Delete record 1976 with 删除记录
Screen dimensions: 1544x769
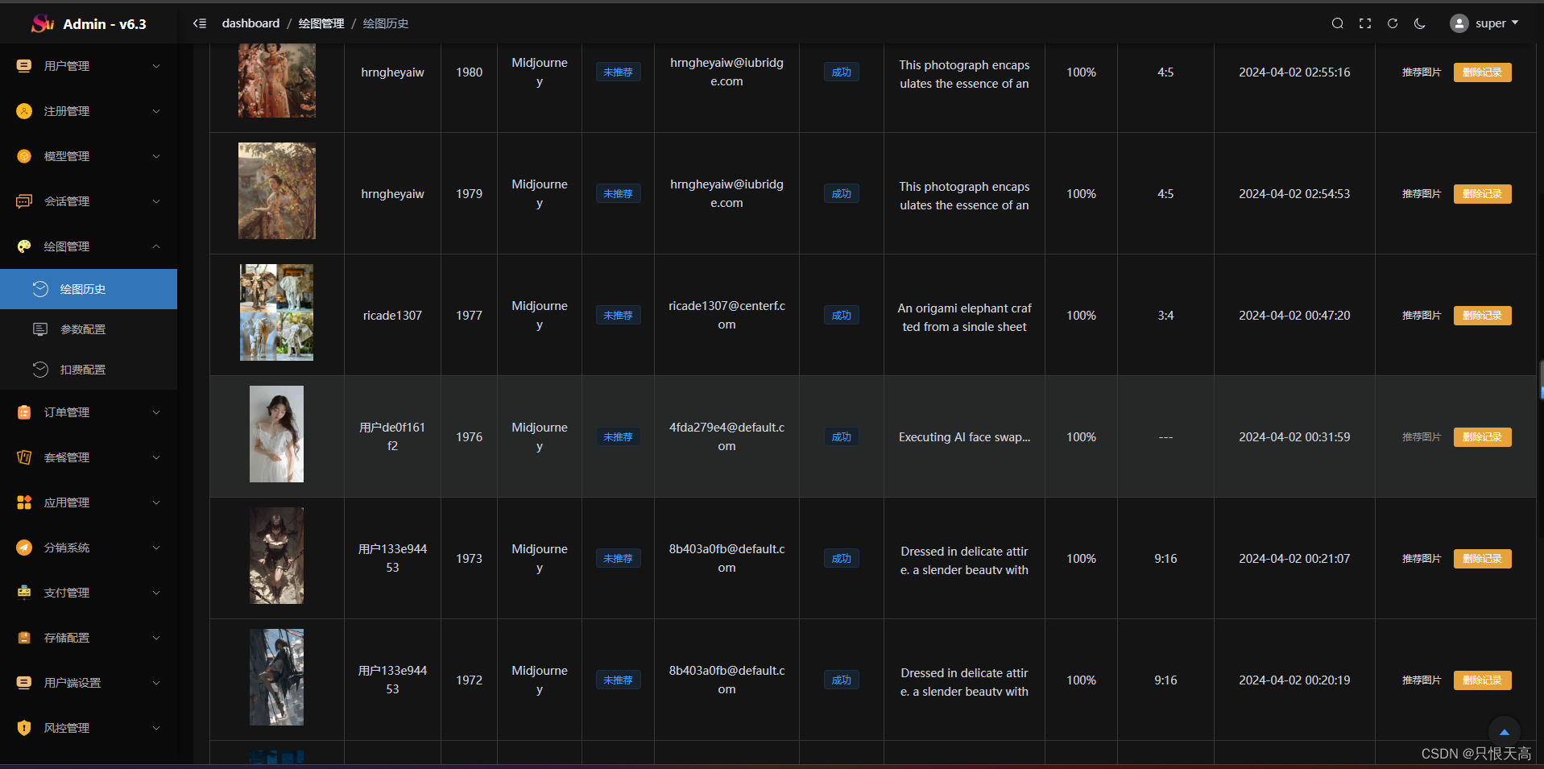point(1482,437)
